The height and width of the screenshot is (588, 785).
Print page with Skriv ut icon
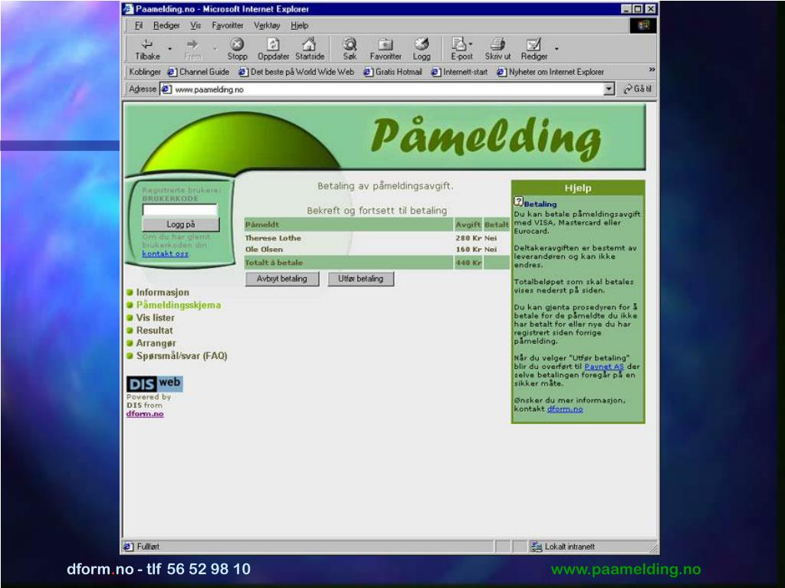pyautogui.click(x=497, y=44)
